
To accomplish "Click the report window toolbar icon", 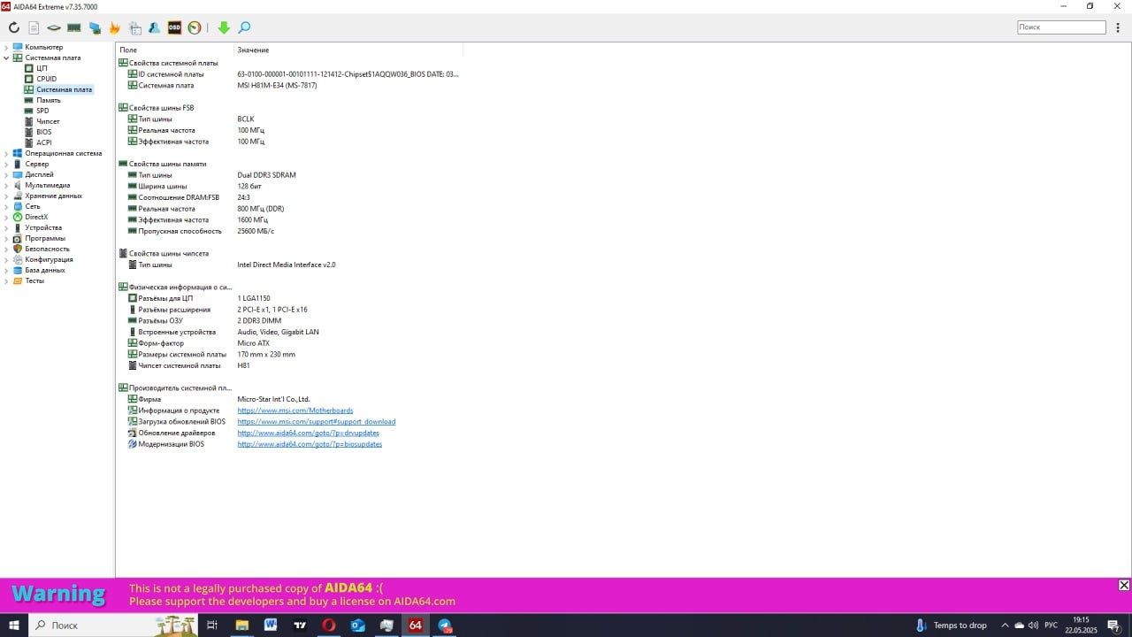I will (134, 28).
